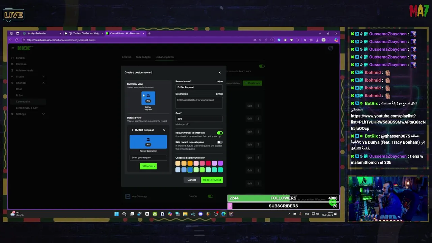Click the Reward name field DJ Set Request
The width and height of the screenshot is (432, 243).
pos(199,87)
